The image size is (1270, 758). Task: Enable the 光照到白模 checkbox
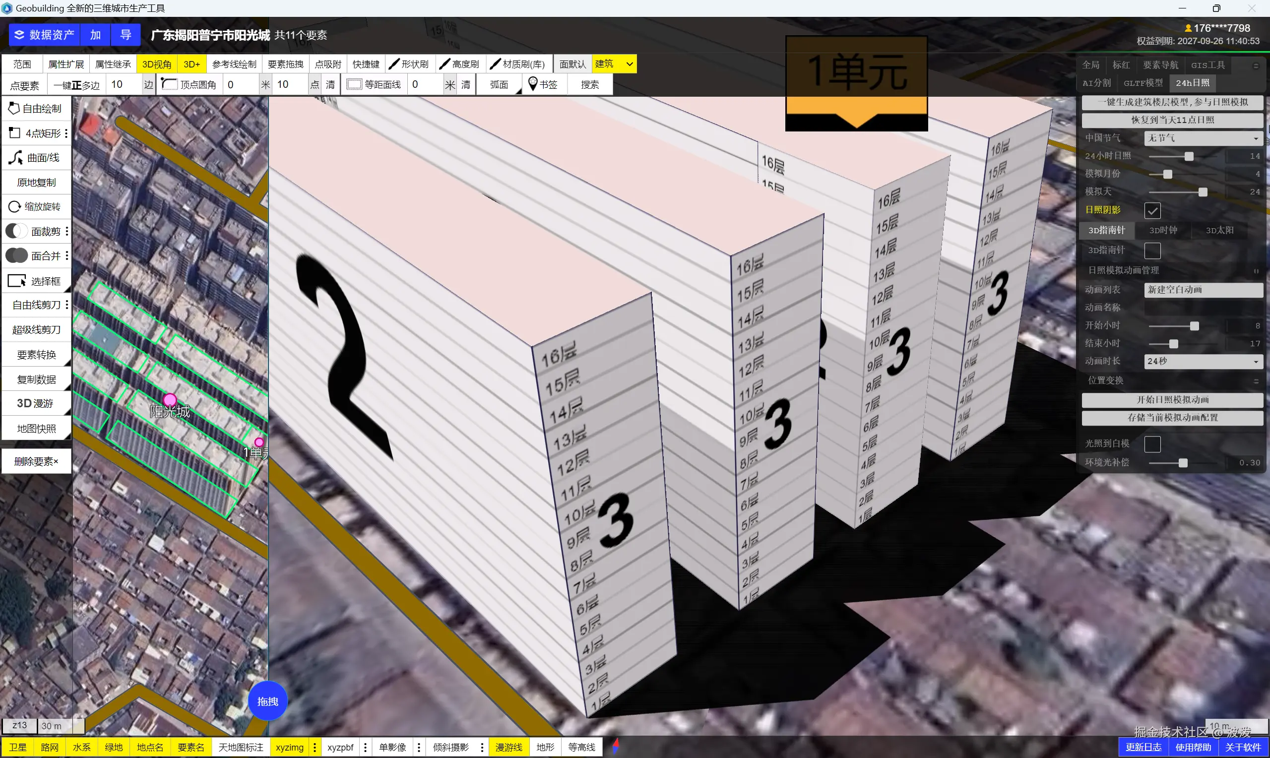click(x=1152, y=444)
